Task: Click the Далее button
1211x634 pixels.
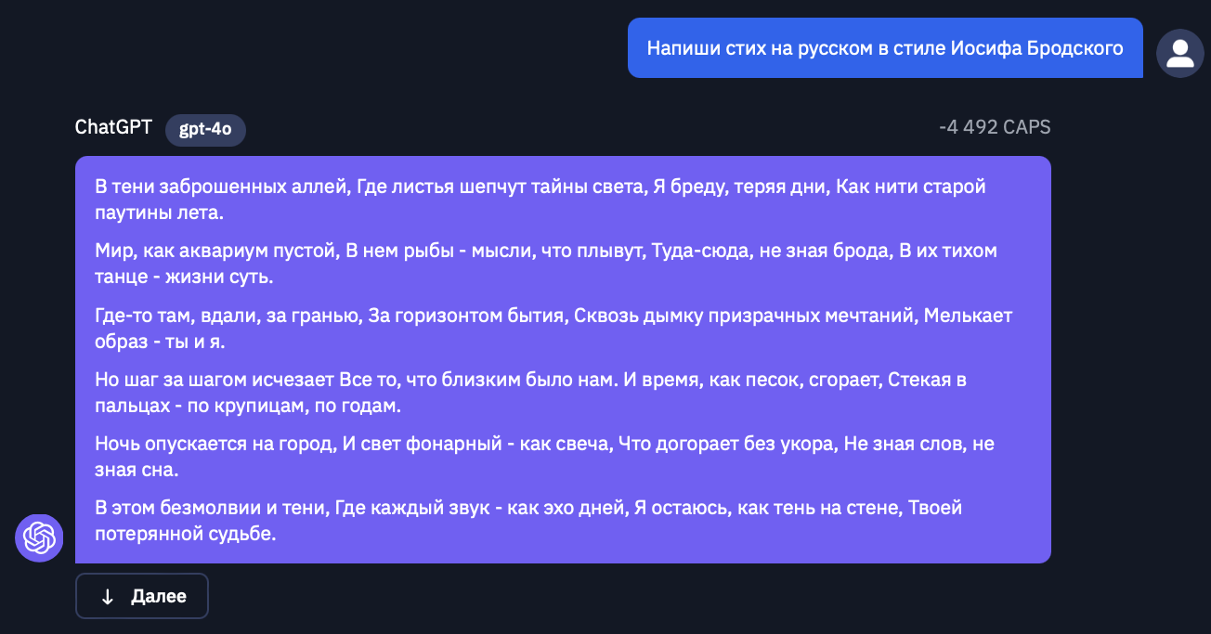Action: pyautogui.click(x=142, y=596)
